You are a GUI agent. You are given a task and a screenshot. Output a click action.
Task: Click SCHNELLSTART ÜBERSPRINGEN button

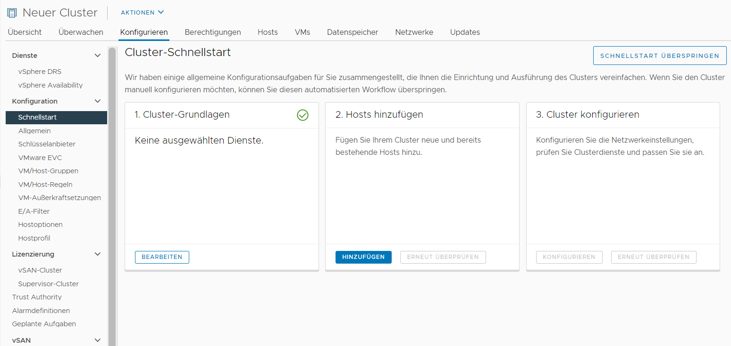(x=660, y=56)
